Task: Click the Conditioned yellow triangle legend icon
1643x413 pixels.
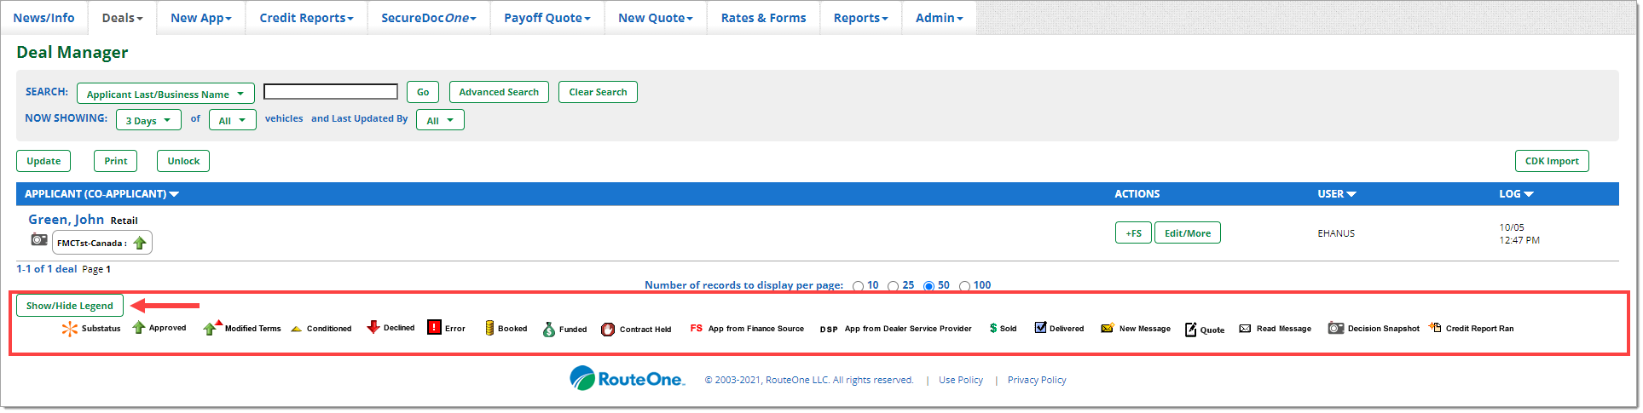Action: coord(297,329)
